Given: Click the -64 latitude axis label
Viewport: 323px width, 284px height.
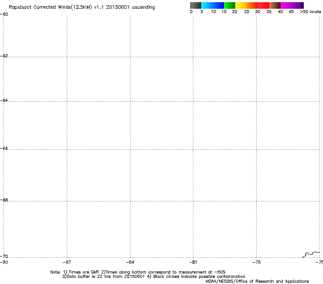Looking at the screenshot, I should [x=4, y=100].
